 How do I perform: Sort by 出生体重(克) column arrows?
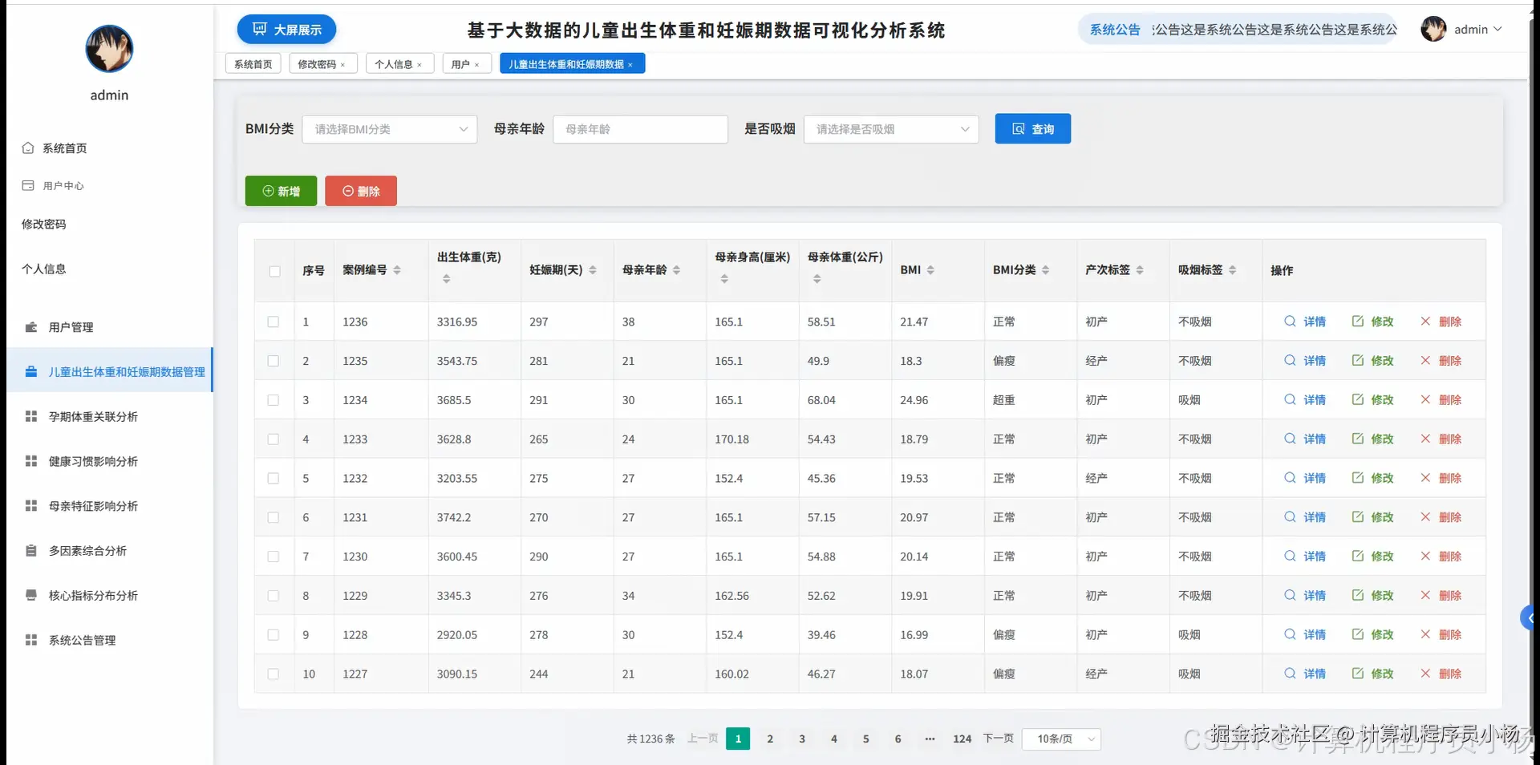[x=447, y=278]
